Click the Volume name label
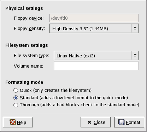Image resolution: width=147 pixels, height=132 pixels. tap(29, 66)
